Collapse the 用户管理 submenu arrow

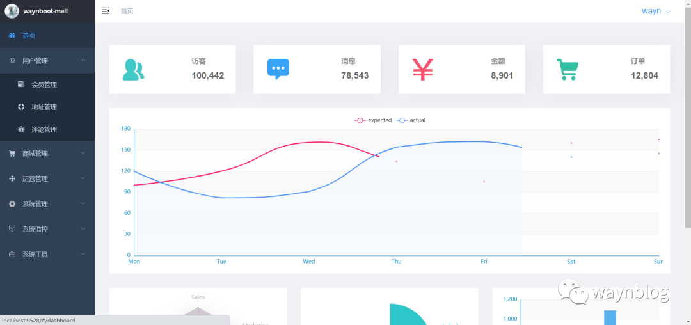click(83, 60)
